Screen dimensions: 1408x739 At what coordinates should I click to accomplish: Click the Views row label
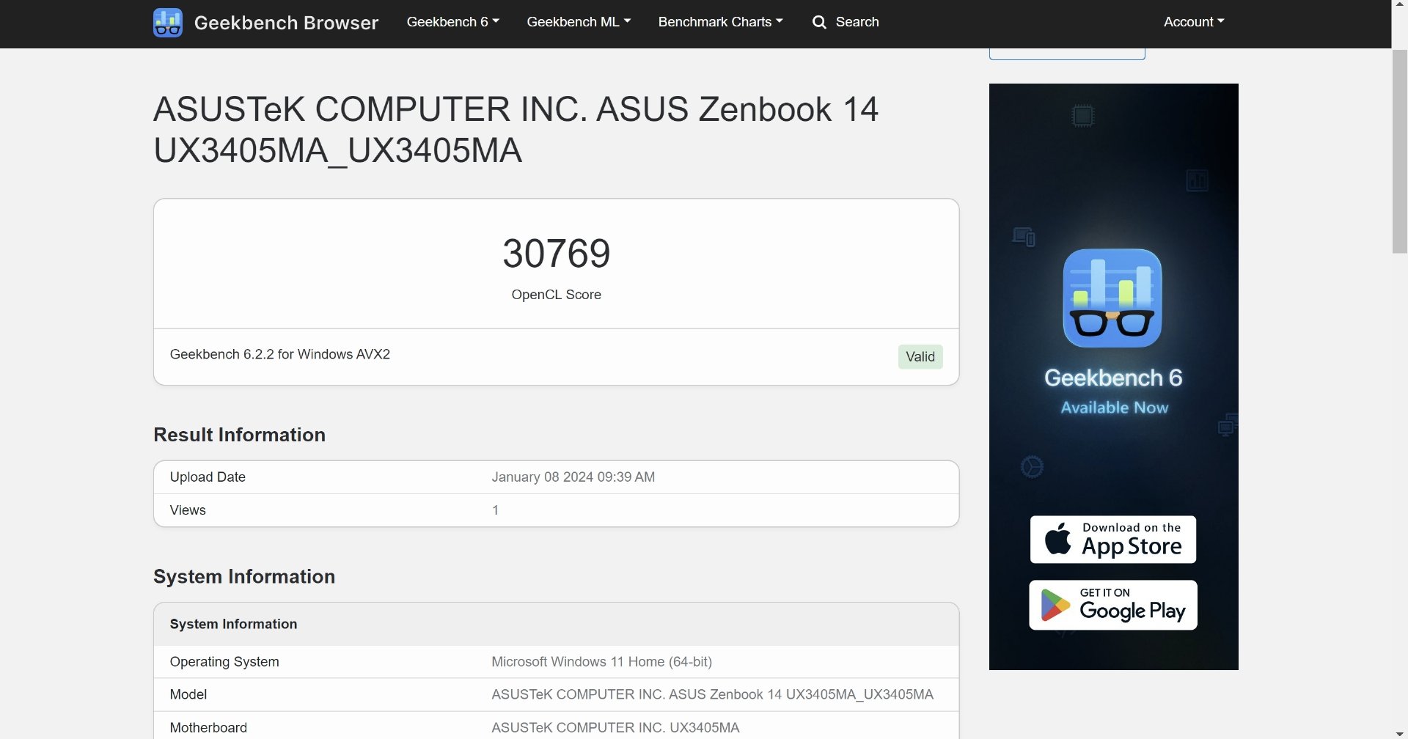(188, 510)
